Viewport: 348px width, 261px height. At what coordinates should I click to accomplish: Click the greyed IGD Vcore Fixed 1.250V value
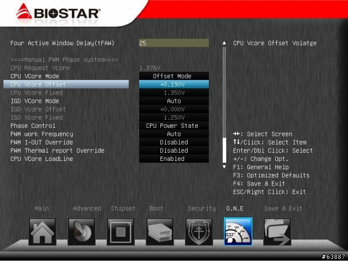pos(174,117)
